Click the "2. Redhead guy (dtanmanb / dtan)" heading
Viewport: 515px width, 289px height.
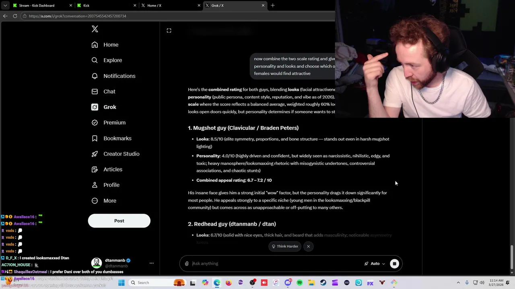232,224
